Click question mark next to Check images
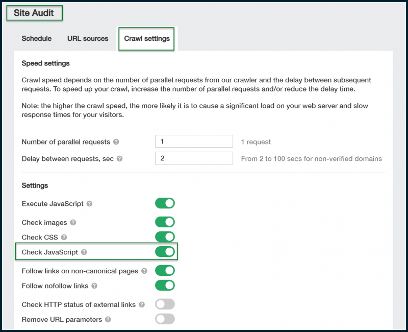The width and height of the screenshot is (408, 332). (x=73, y=222)
